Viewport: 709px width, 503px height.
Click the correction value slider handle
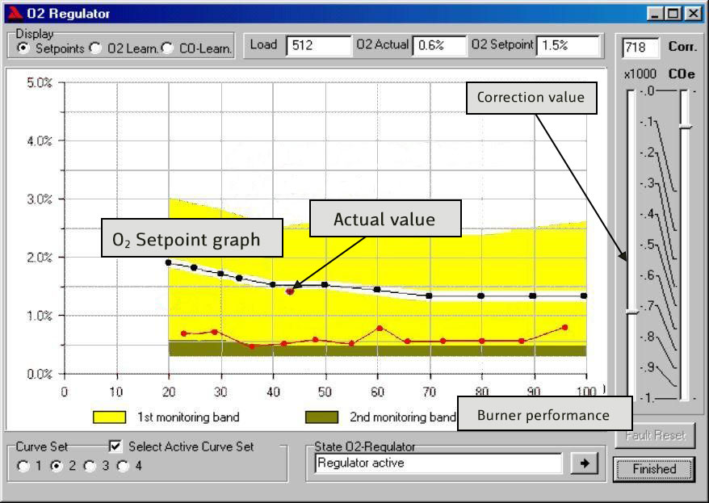[x=631, y=312]
